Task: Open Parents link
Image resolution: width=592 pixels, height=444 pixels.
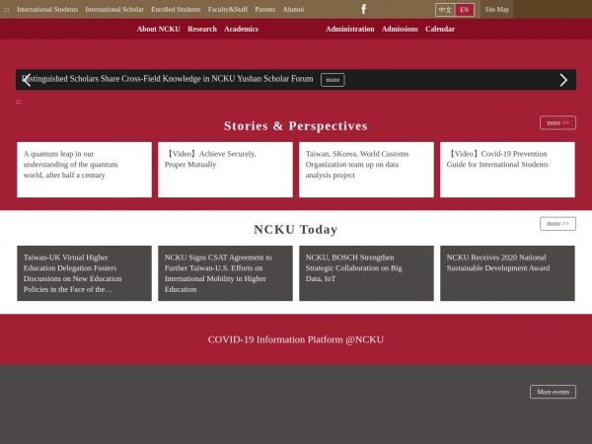Action: click(265, 10)
